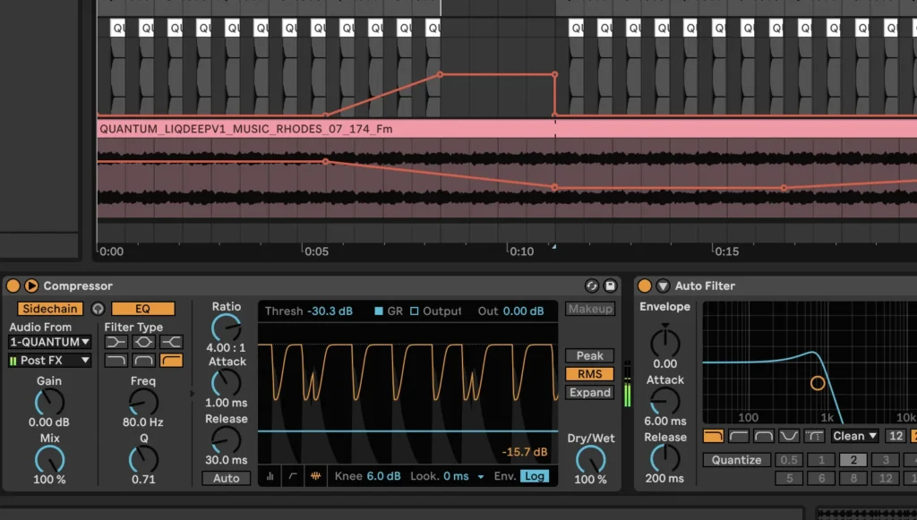The image size is (917, 520).
Task: Switch to transfer curve view icon
Action: pyautogui.click(x=293, y=476)
